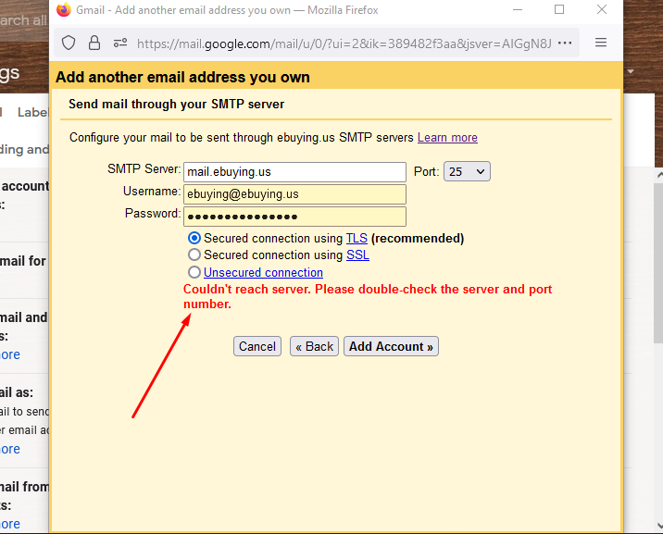Click the Firefox logo in title bar
This screenshot has width=663, height=534.
tap(64, 9)
